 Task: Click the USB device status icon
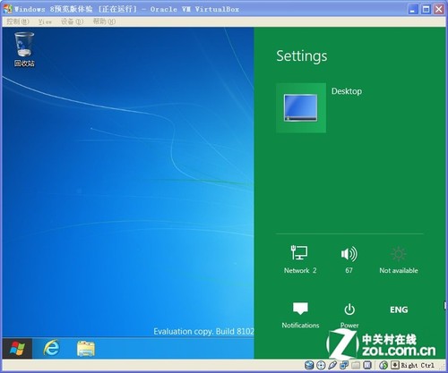coord(332,365)
